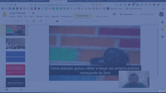Expand the line type dropdown arrow

point(53,21)
